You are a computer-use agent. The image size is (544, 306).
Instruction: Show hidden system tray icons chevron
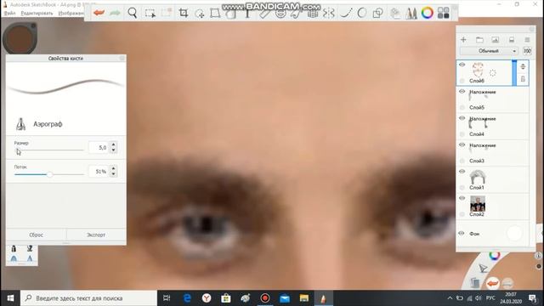pos(450,298)
